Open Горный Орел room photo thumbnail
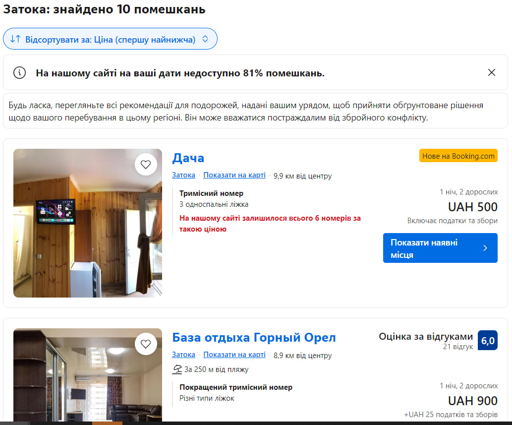512x425 pixels. pyautogui.click(x=88, y=375)
